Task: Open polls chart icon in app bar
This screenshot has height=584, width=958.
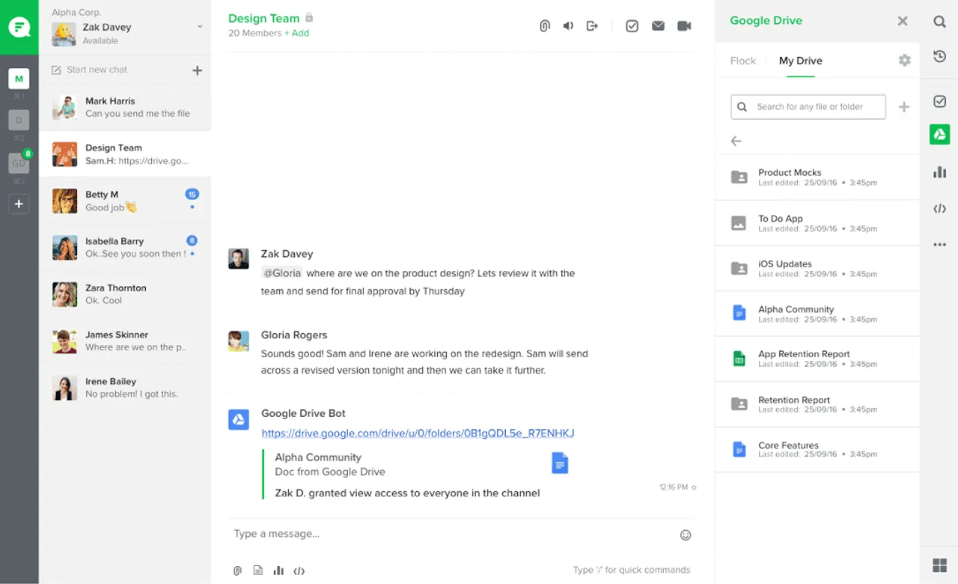Action: pyautogui.click(x=939, y=172)
